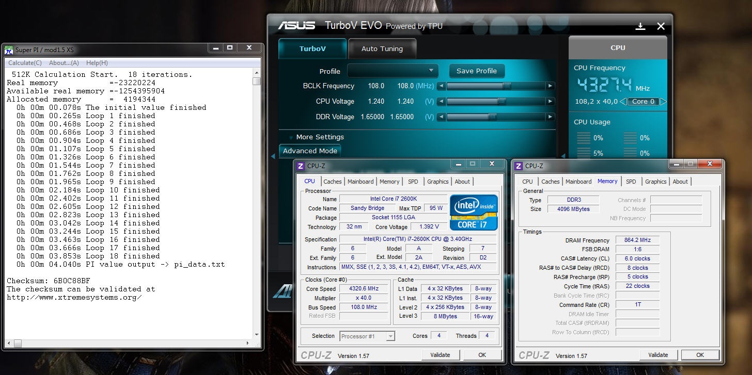The width and height of the screenshot is (752, 375).
Task: Select the Advanced Mode tab in TurboV EVO
Action: 310,151
